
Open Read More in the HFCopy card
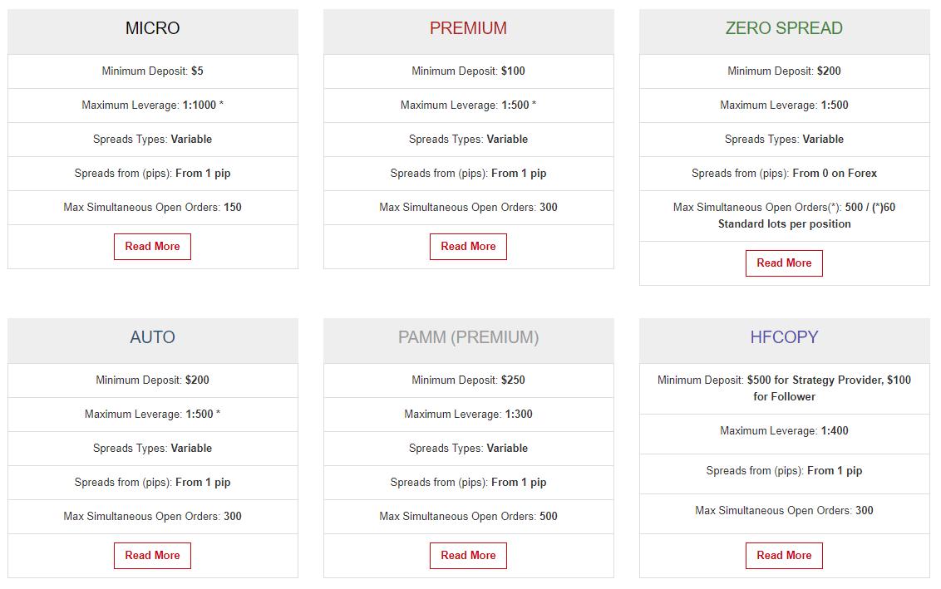784,556
